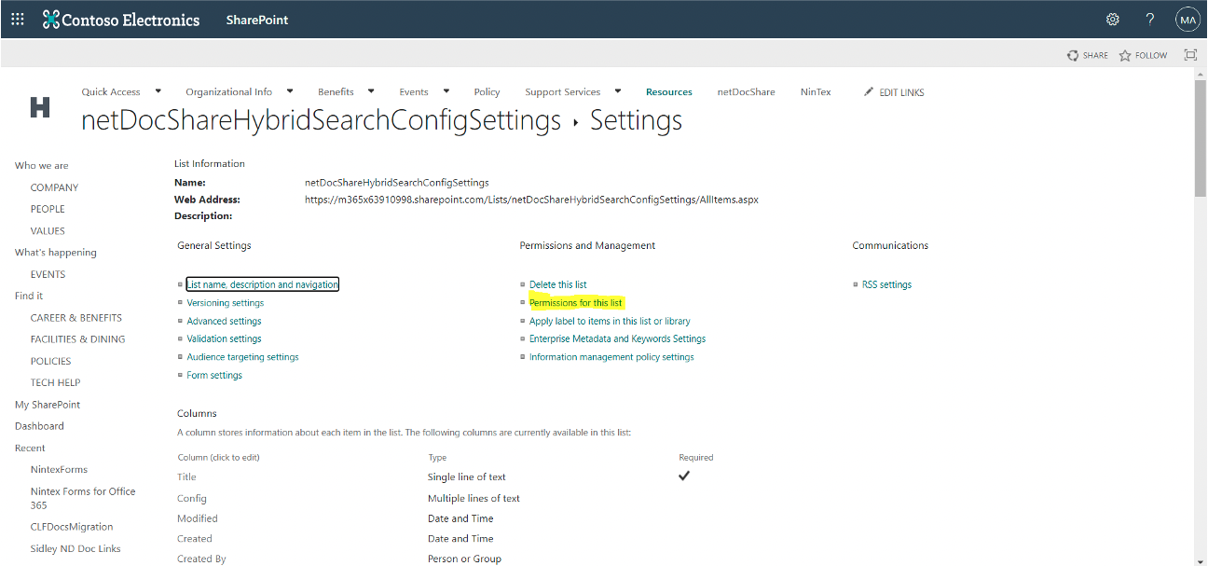Select POLICIES in left navigation
Screen dimensions: 1208x566
[x=50, y=362]
